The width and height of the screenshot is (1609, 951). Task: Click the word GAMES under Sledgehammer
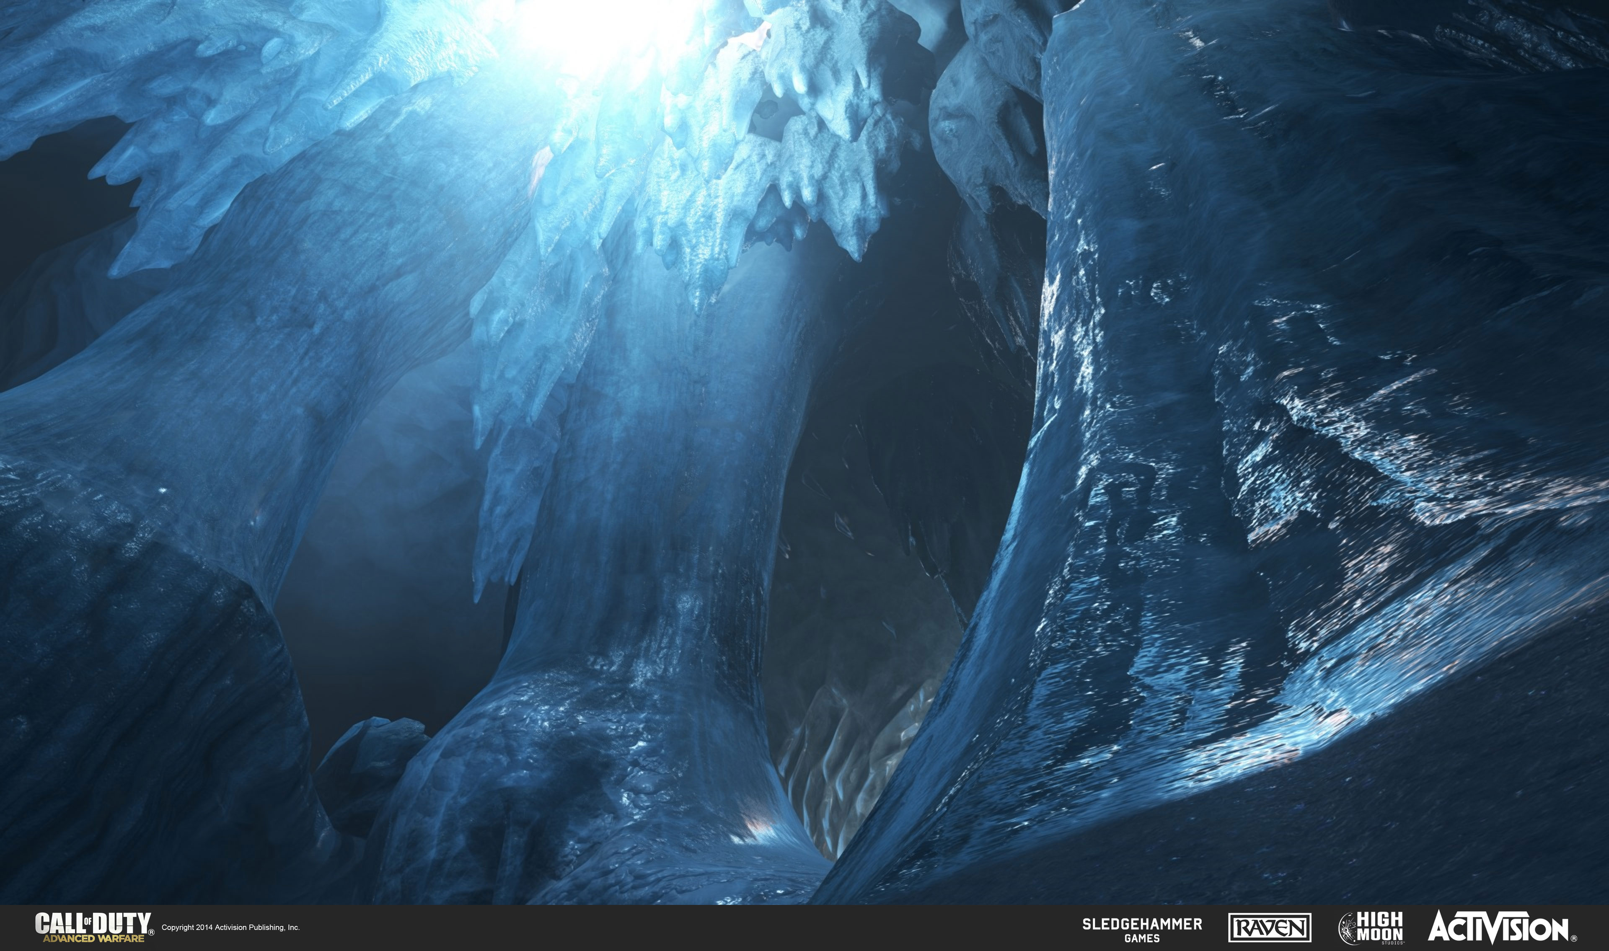(1142, 938)
